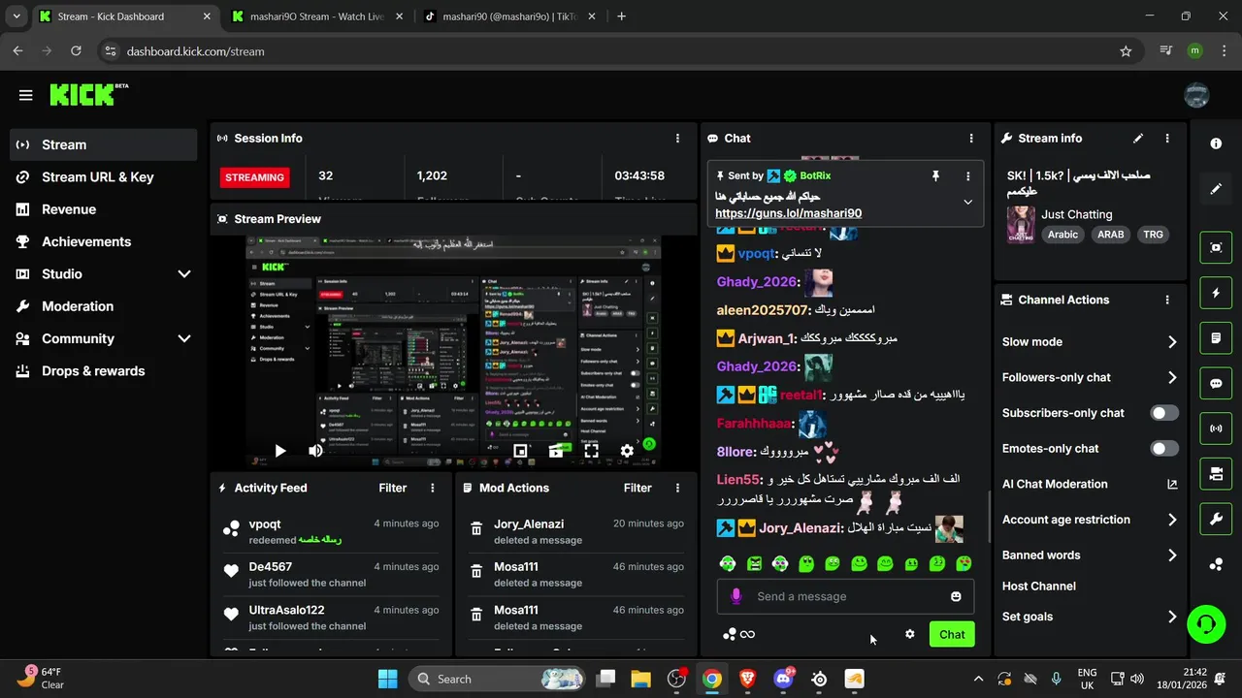Click the info icon in right sidebar
The width and height of the screenshot is (1242, 698).
(1216, 143)
